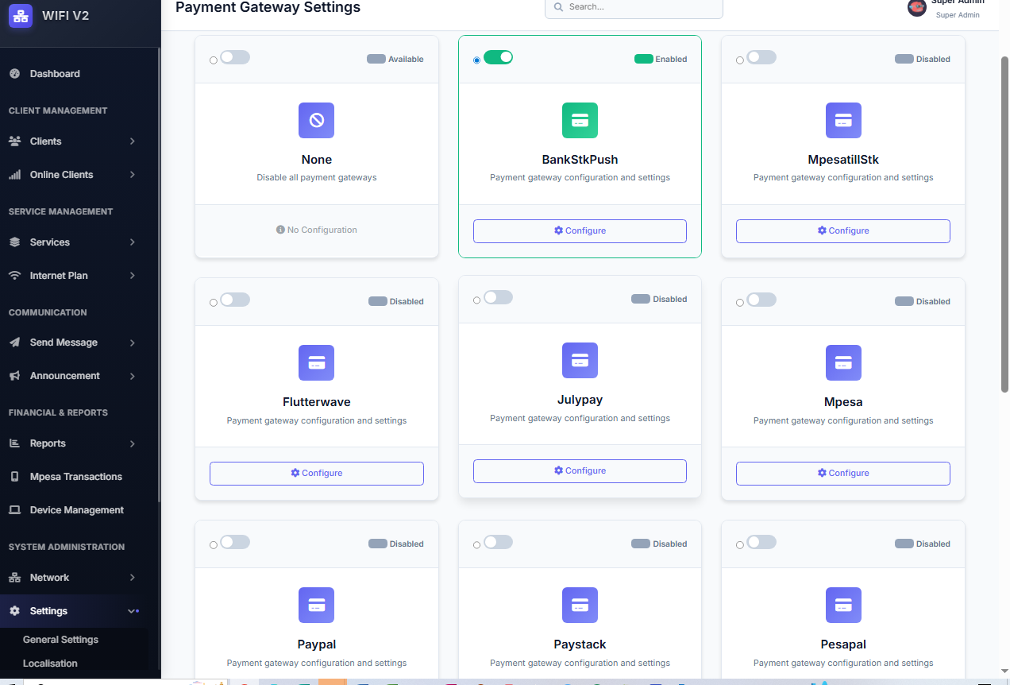Expand the Internet Plan submenu chevron

tap(132, 276)
